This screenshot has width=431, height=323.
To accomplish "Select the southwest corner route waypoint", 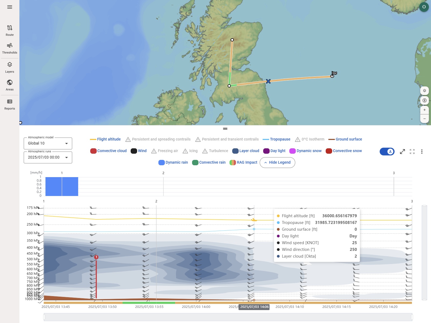I will (229, 86).
